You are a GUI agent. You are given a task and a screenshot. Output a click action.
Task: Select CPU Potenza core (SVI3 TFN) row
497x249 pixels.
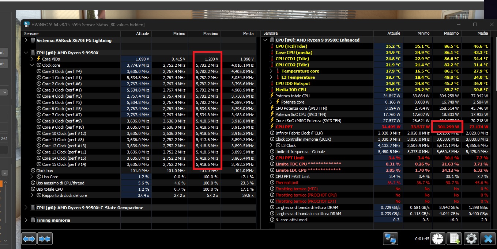tap(376, 108)
